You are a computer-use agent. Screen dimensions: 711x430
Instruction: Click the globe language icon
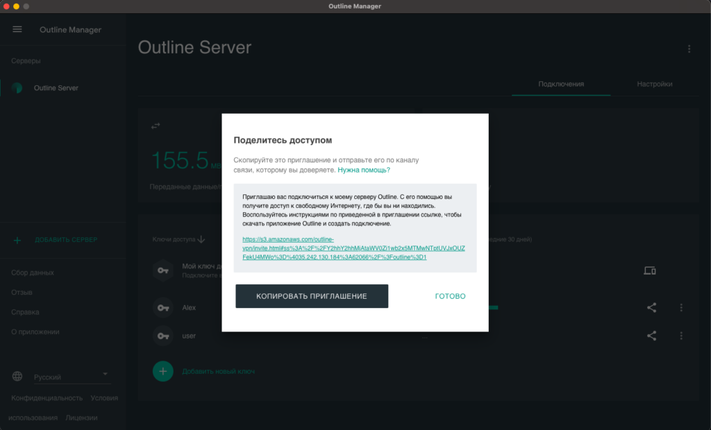tap(17, 376)
